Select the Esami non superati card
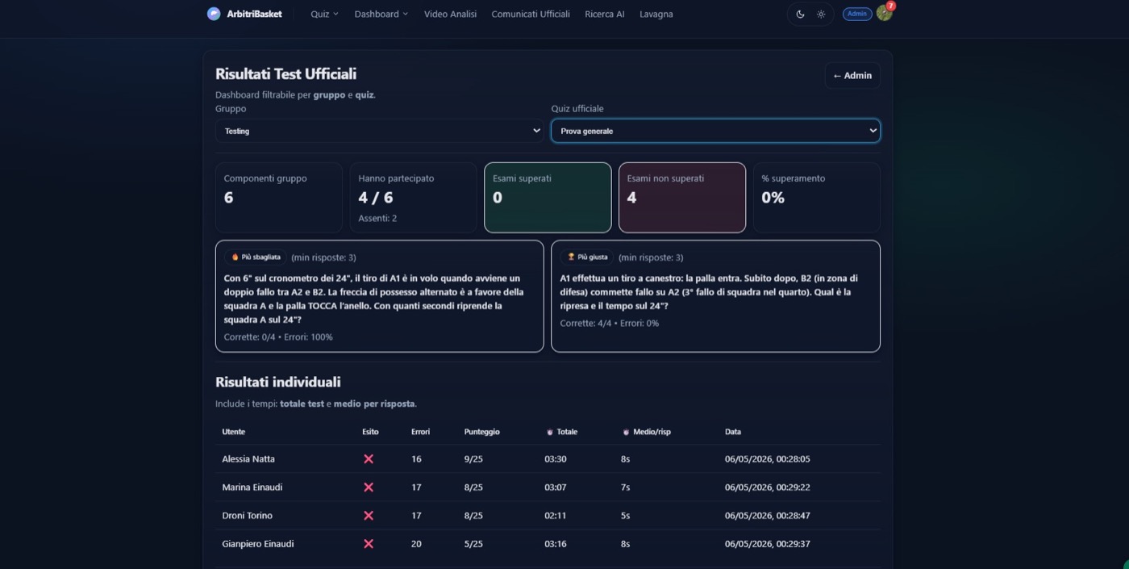1129x569 pixels. point(682,198)
